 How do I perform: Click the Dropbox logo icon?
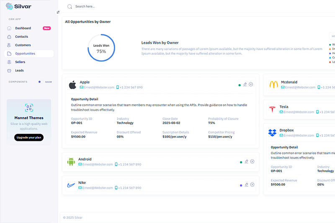click(x=273, y=133)
